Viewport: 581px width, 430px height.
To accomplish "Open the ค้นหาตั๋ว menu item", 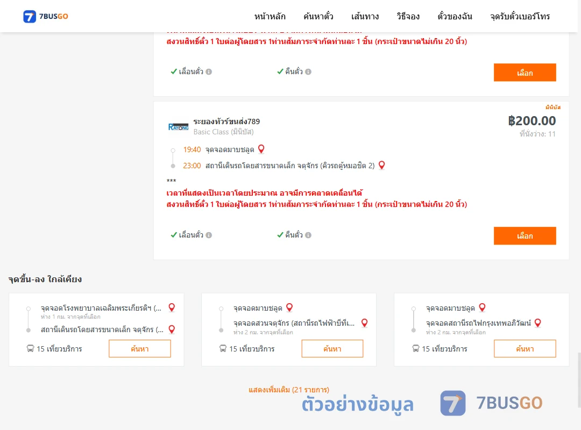I will click(318, 16).
